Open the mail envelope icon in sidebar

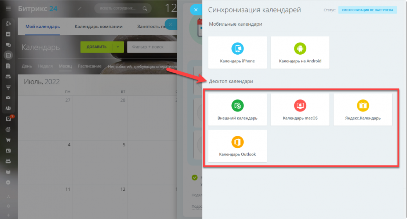pos(8,98)
